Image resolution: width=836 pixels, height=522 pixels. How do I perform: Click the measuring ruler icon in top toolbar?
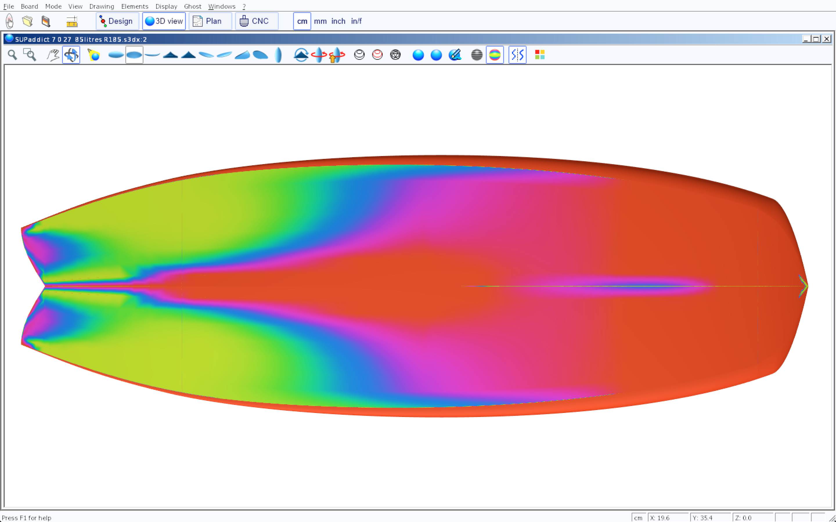[72, 21]
